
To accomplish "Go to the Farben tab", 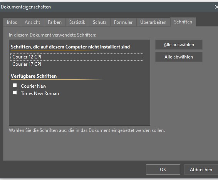I will 55,22.
